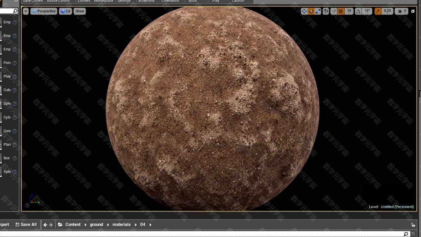Open the surface snapping options icon
Image resolution: width=421 pixels, height=237 pixels.
coord(334,11)
